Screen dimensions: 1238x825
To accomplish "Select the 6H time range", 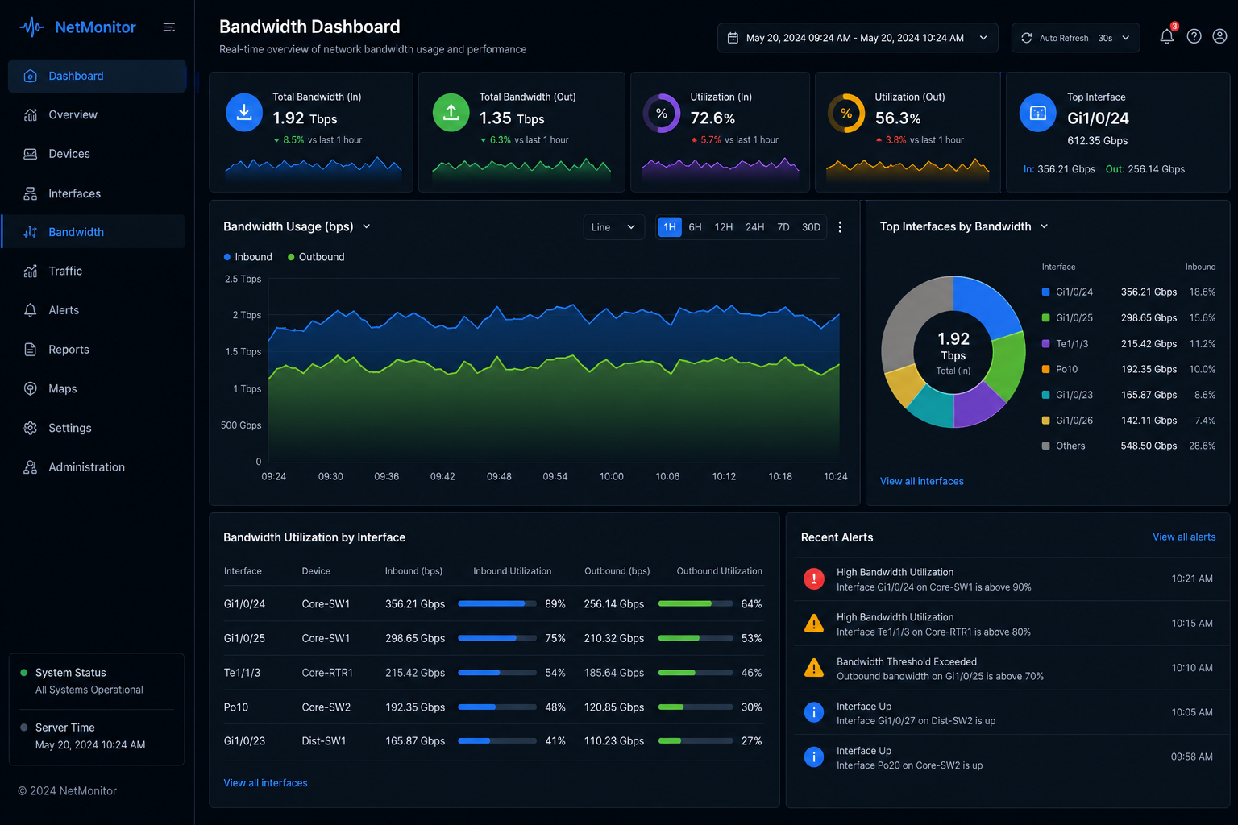I will pos(695,227).
